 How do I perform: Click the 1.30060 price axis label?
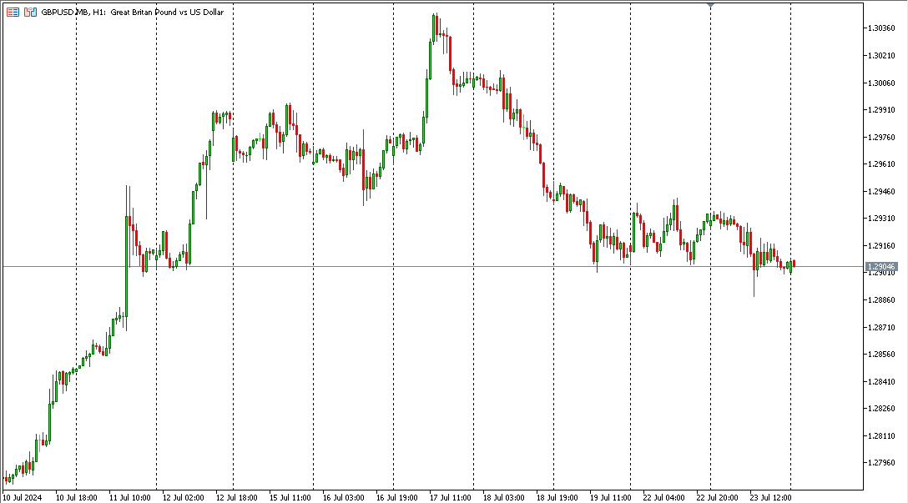tap(880, 83)
